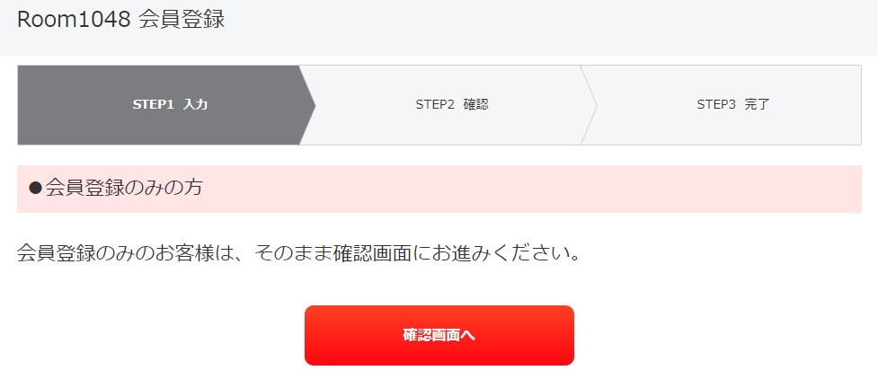
Task: Click the gray page header band
Action: [439, 28]
